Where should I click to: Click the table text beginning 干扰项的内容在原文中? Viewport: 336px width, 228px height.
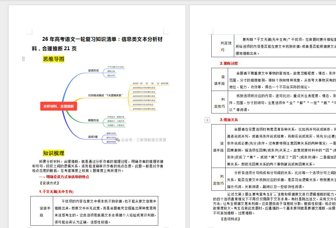pyautogui.click(x=105, y=212)
